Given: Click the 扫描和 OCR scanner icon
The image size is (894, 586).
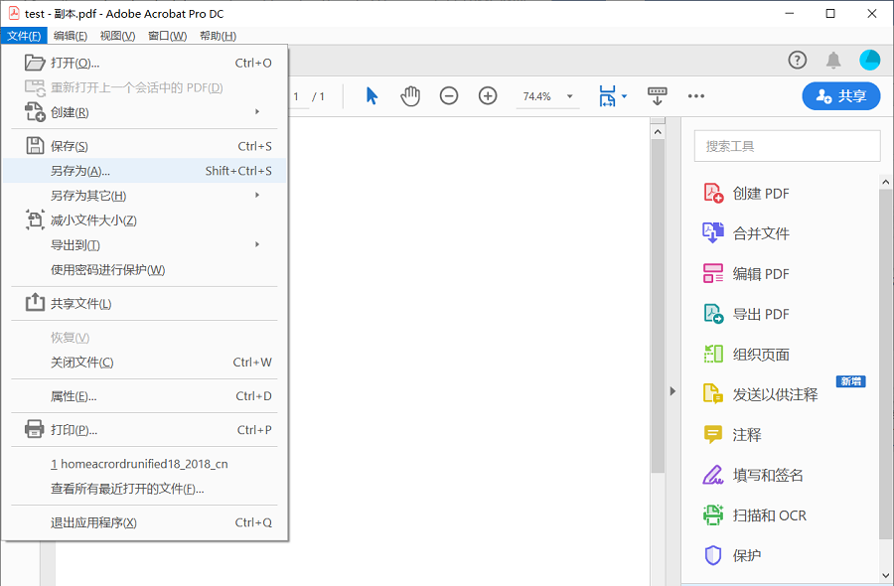Looking at the screenshot, I should [712, 515].
